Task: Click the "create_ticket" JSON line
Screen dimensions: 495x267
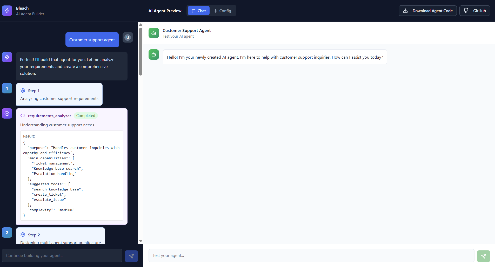Action: 49,194
